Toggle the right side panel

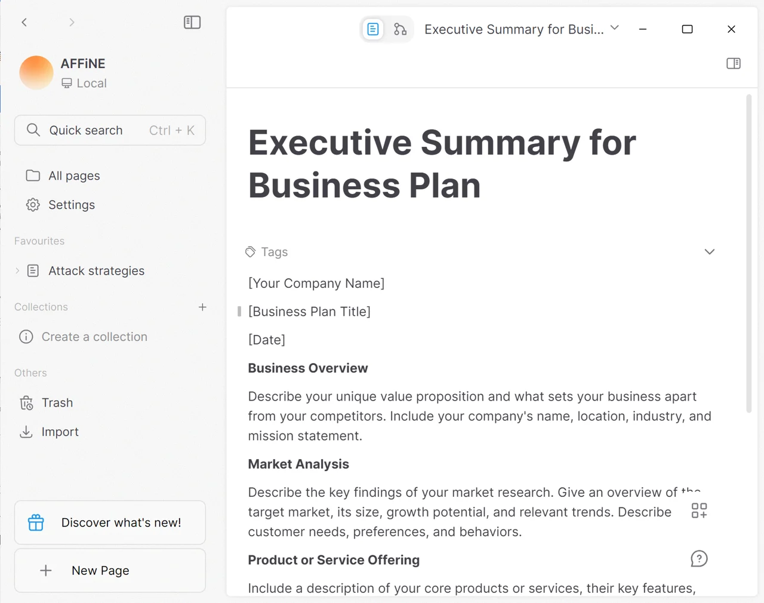click(734, 63)
